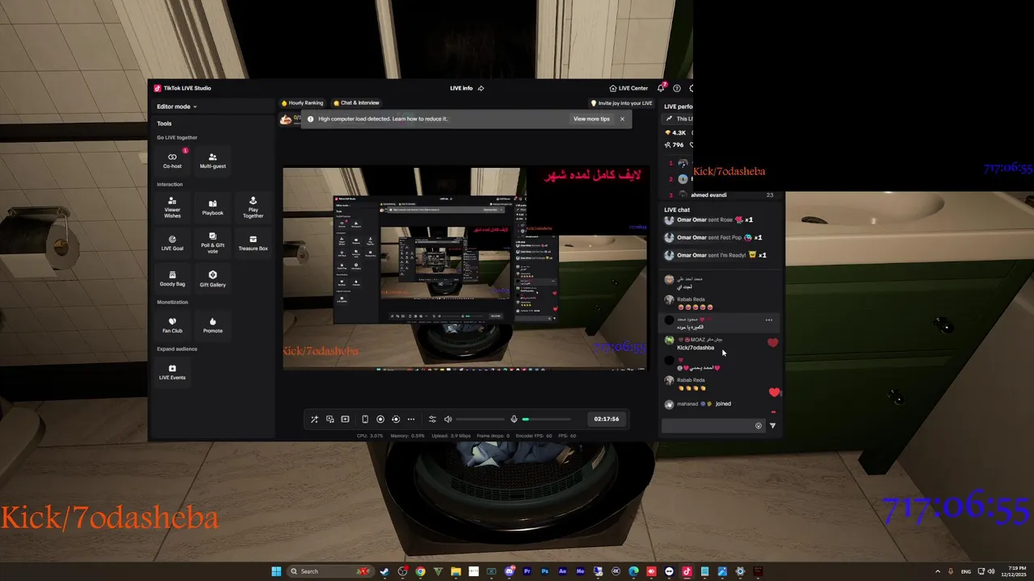Switch to Chat & Interview tab

click(x=356, y=102)
